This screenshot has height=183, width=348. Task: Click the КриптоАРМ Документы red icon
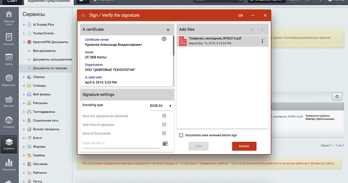[x=29, y=42]
